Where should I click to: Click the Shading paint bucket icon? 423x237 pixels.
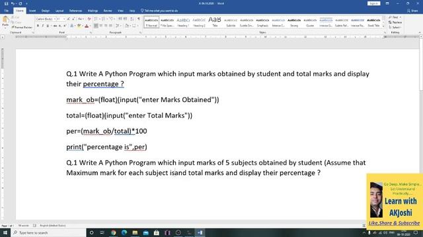click(x=127, y=26)
